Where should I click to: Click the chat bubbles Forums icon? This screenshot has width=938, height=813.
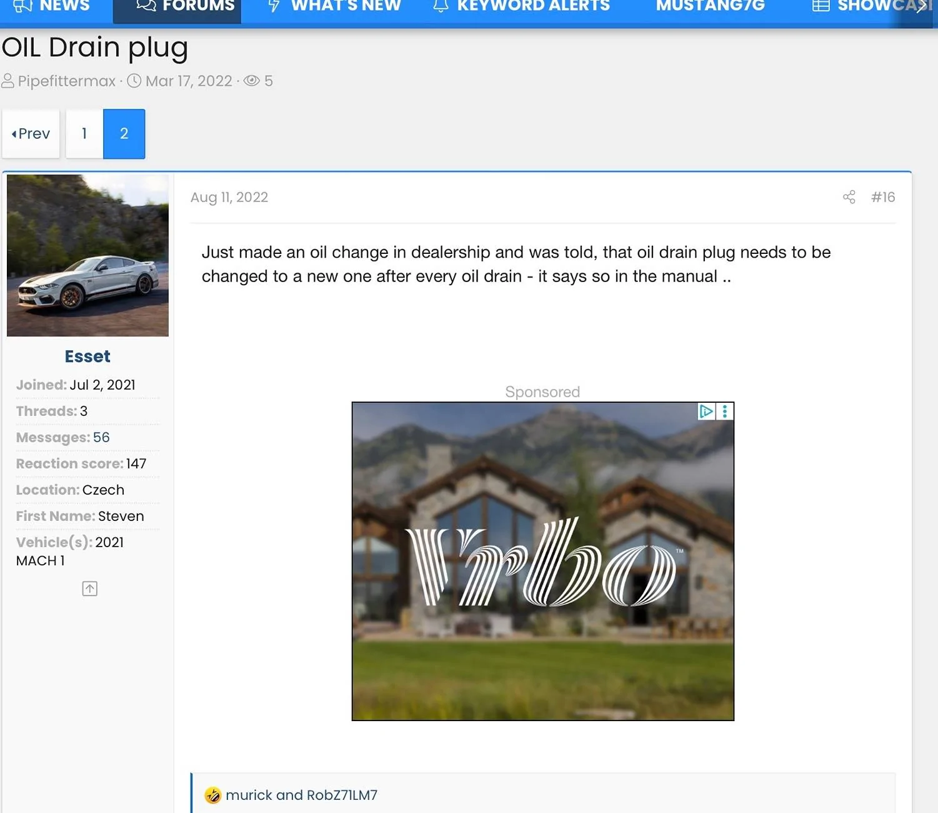[146, 6]
